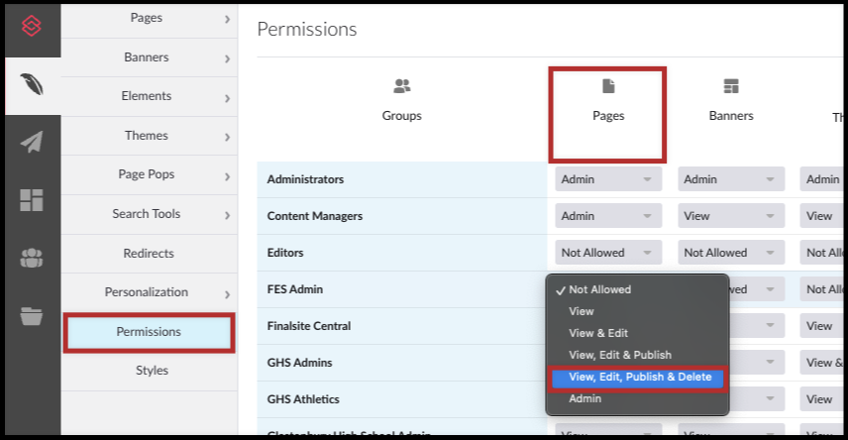Open FES Admin Banners permission dropdown
Viewport: 848px width, 440px height.
click(x=757, y=289)
